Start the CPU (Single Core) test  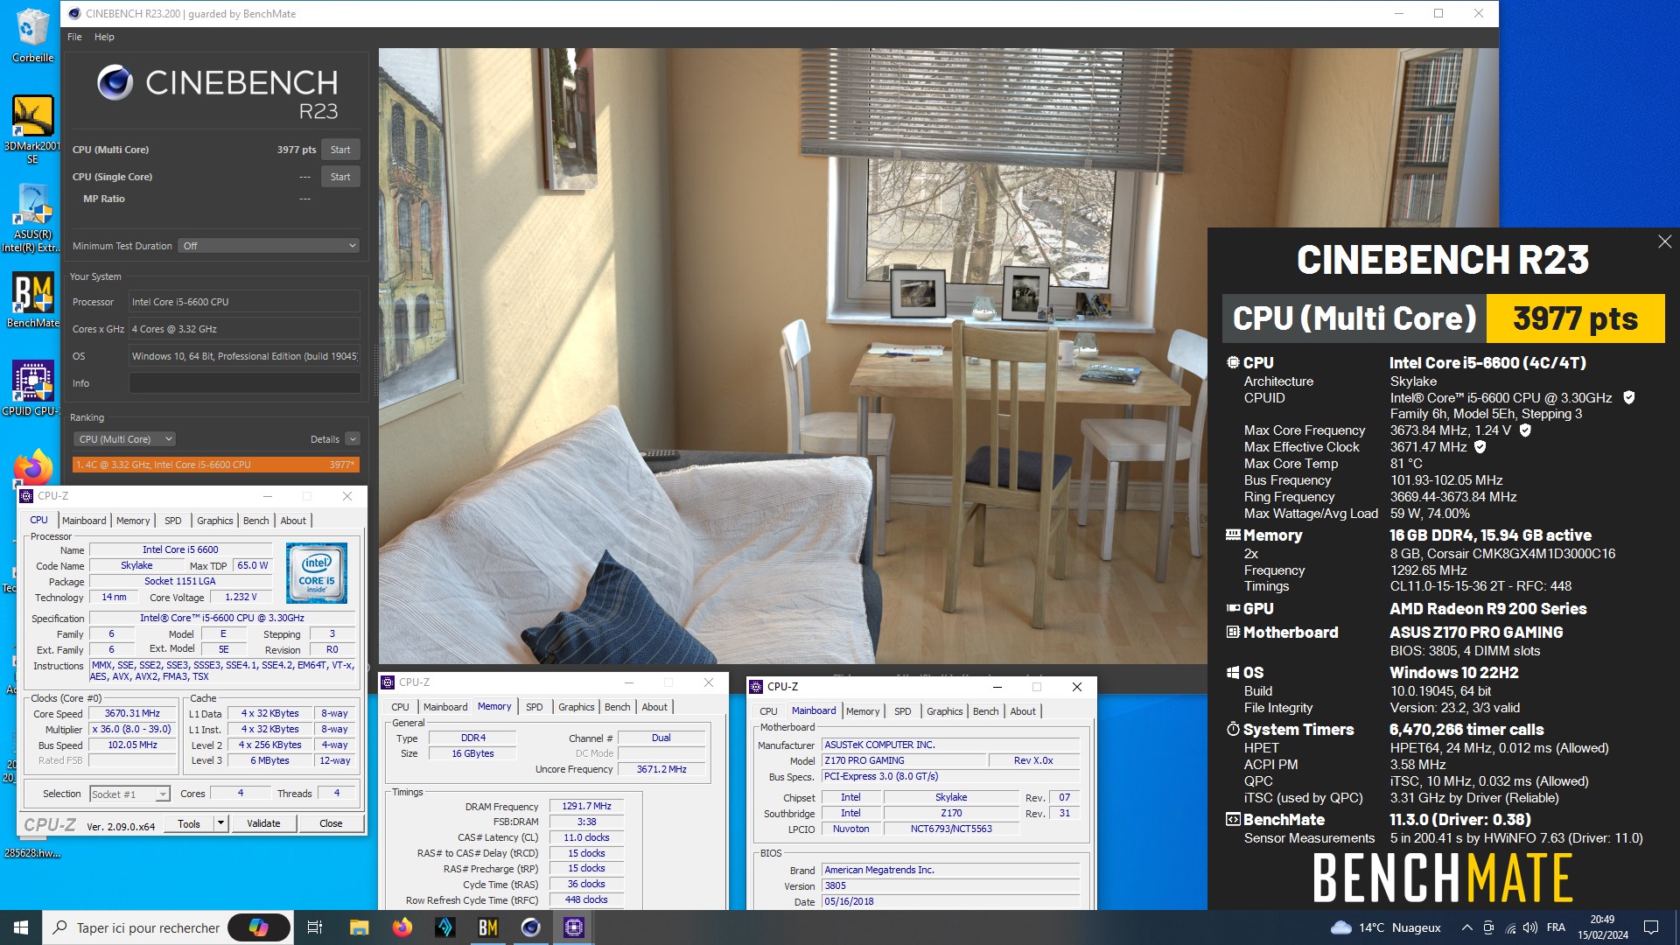coord(340,177)
